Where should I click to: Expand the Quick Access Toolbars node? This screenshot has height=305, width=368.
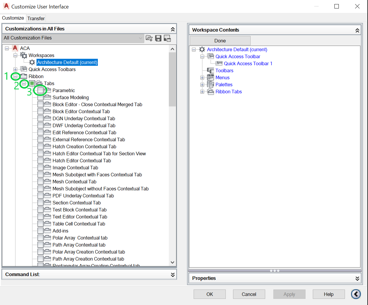tap(15, 69)
